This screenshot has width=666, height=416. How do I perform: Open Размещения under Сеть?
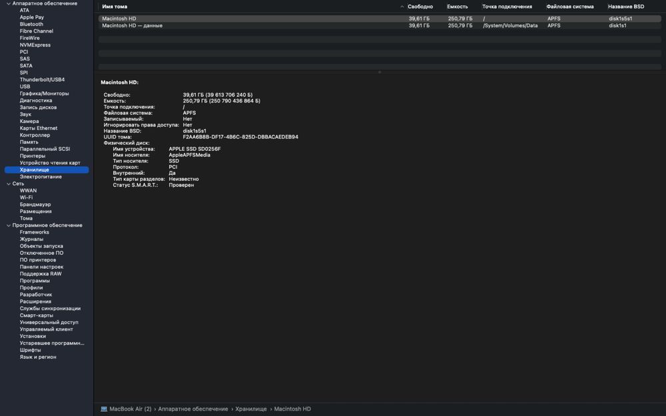pyautogui.click(x=36, y=212)
